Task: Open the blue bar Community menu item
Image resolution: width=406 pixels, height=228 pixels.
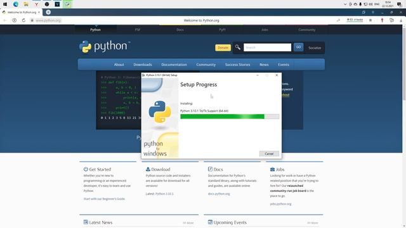Action: tap(206, 65)
